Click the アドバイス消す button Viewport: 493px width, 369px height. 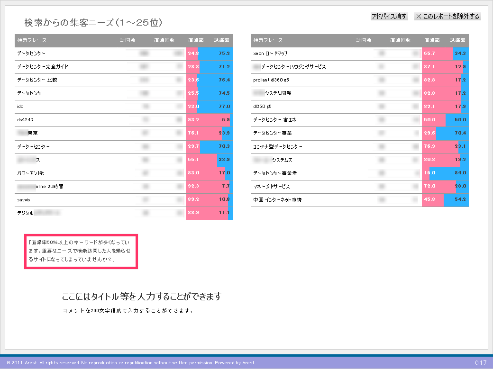(389, 17)
